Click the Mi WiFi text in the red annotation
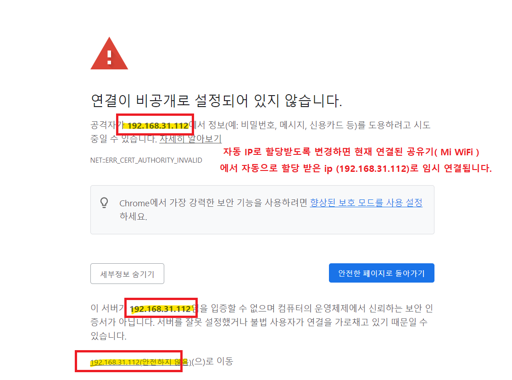 tap(456, 152)
